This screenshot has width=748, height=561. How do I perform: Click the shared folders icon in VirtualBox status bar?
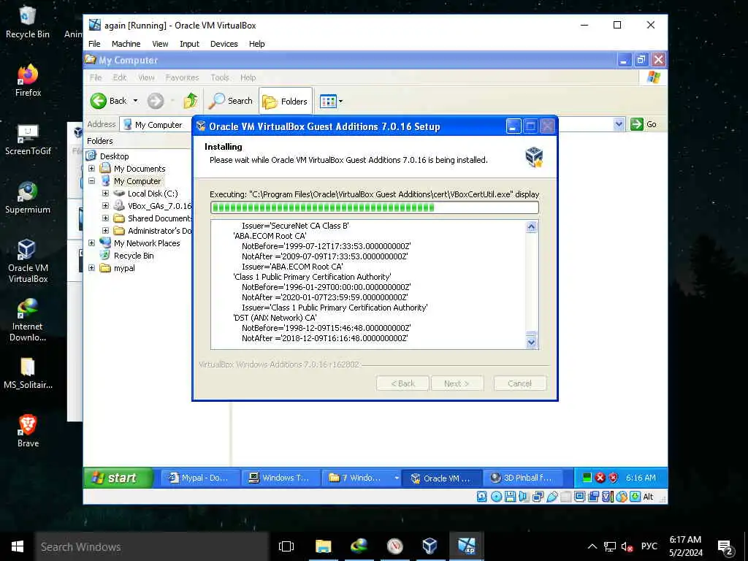point(566,497)
